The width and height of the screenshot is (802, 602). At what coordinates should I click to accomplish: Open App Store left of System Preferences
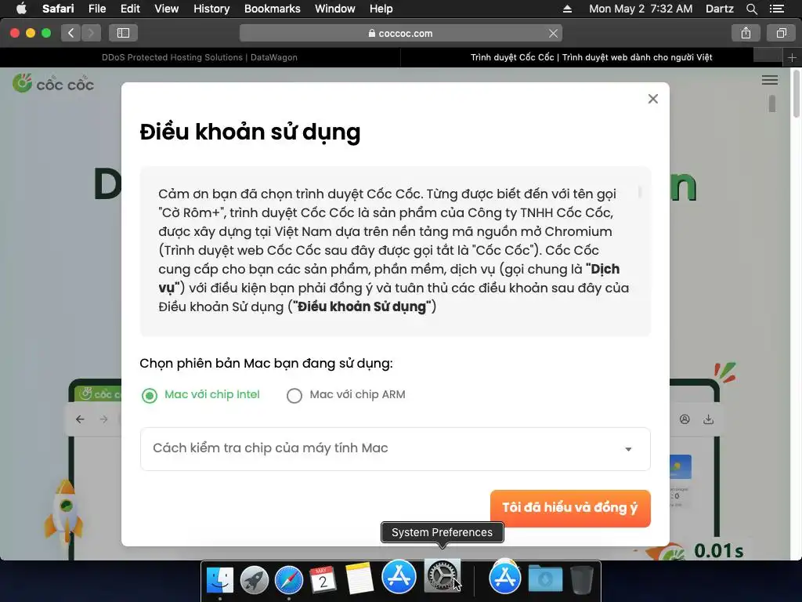click(399, 577)
